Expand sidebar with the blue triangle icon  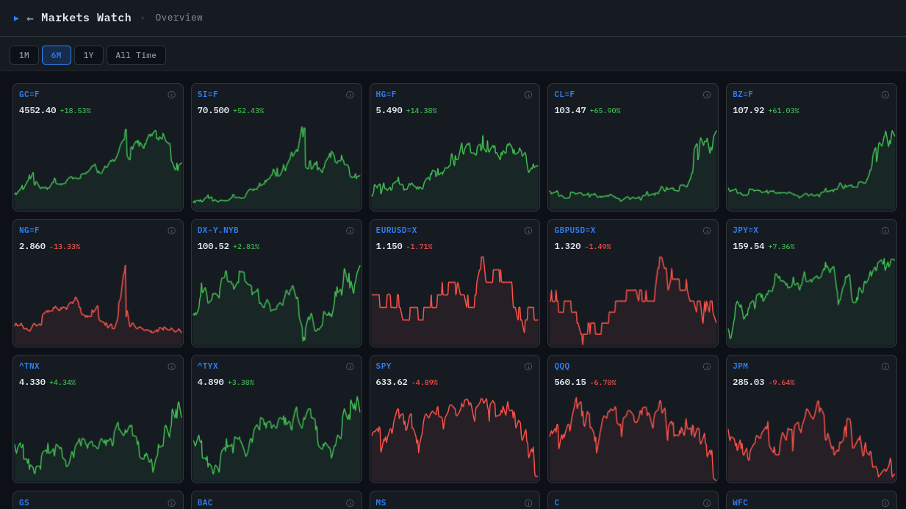pyautogui.click(x=16, y=18)
